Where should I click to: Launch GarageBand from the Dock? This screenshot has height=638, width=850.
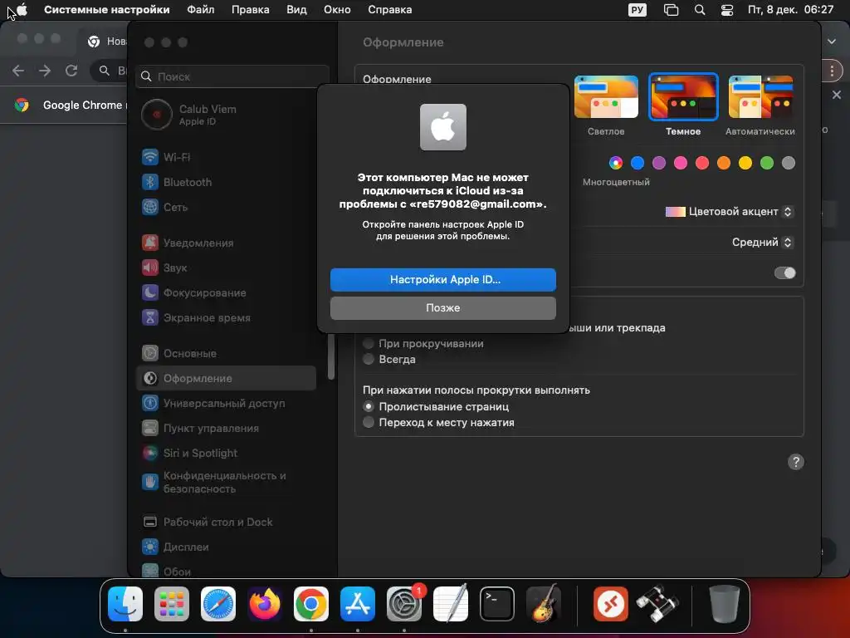point(544,604)
